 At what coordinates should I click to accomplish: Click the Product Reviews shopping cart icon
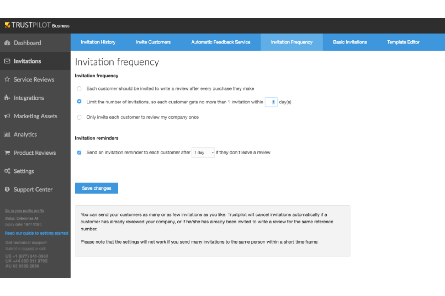point(7,153)
